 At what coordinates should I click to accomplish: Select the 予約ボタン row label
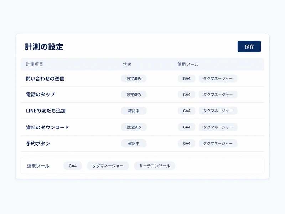click(x=38, y=143)
